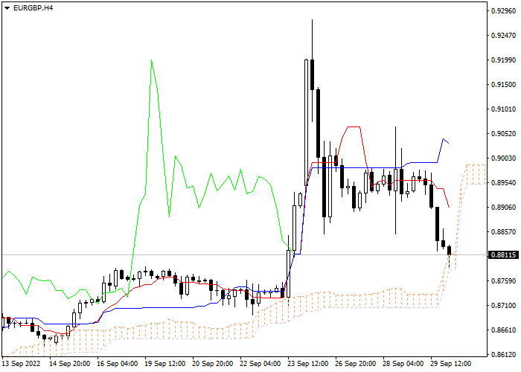The height and width of the screenshot is (372, 521).
Task: Click the 20 Sep 20:00 time label
Action: point(213,364)
